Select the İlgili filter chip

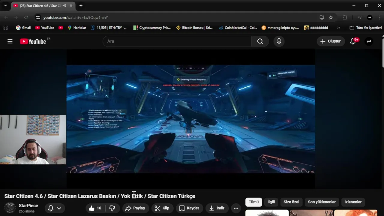271,202
